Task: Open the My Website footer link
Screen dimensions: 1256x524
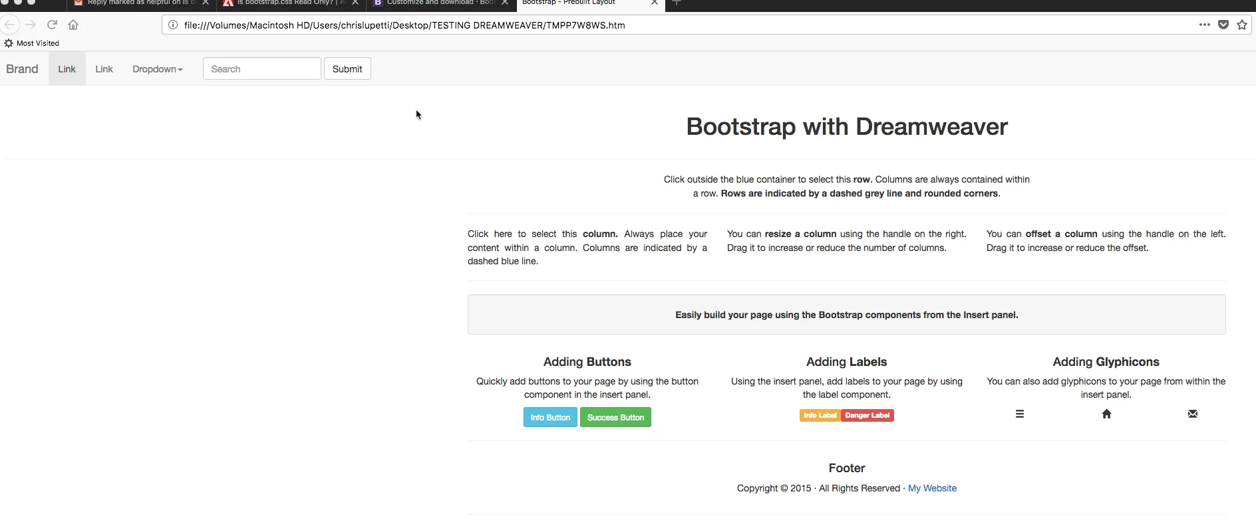Action: pyautogui.click(x=932, y=488)
